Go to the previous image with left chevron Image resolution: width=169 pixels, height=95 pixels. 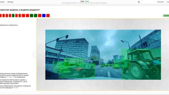[34, 55]
